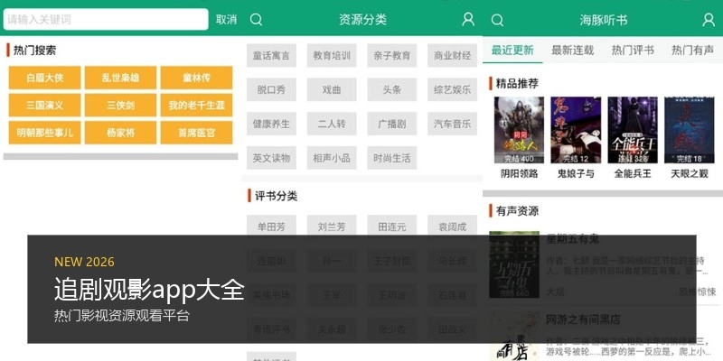
Task: Choose storyteller 田连元
Action: [392, 227]
